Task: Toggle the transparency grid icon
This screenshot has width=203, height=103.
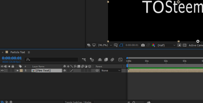Action: click(x=185, y=45)
